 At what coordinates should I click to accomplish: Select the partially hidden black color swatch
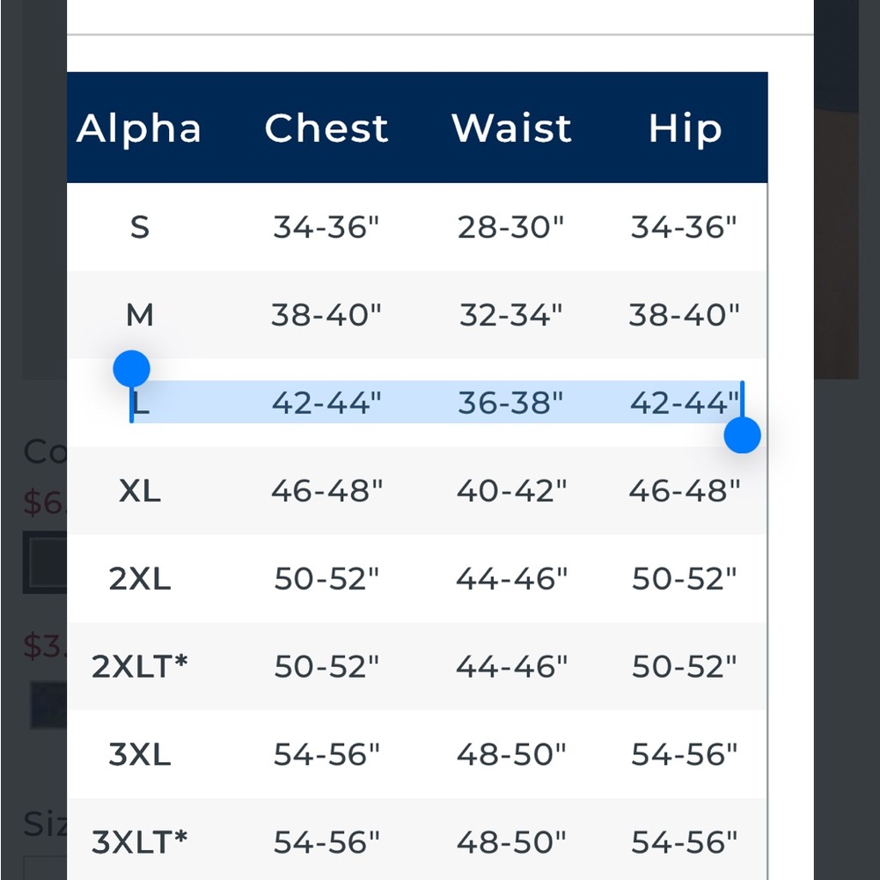pyautogui.click(x=44, y=562)
